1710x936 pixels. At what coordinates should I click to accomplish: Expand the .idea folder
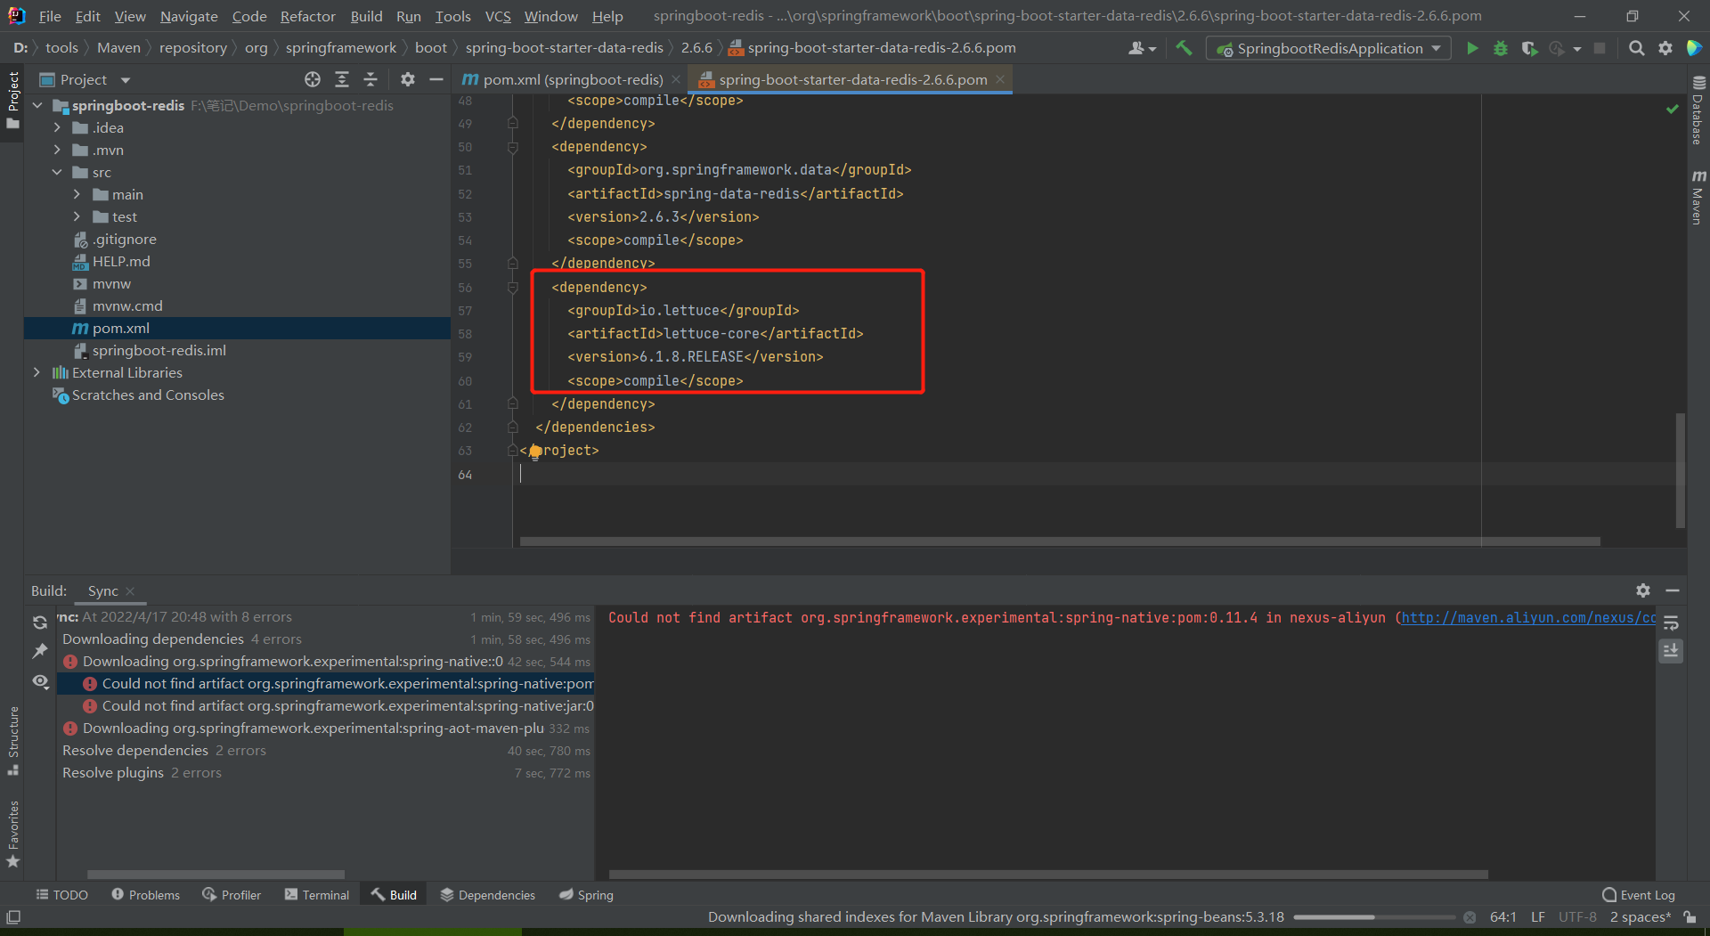coord(58,127)
